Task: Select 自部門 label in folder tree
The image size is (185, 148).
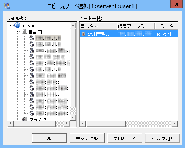Action: coord(36,32)
